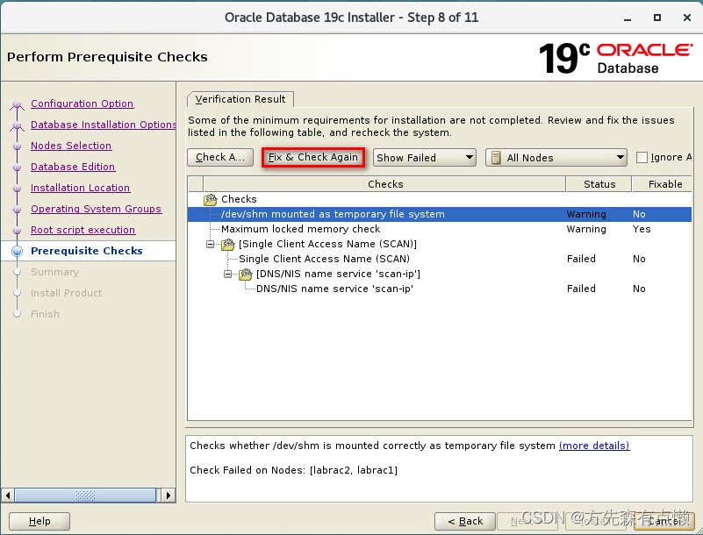Click the Status column header
Image resolution: width=703 pixels, height=535 pixels.
pyautogui.click(x=599, y=184)
